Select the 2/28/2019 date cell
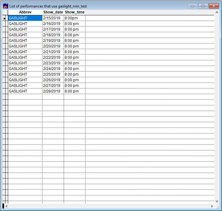This screenshot has width=222, height=211. click(53, 91)
